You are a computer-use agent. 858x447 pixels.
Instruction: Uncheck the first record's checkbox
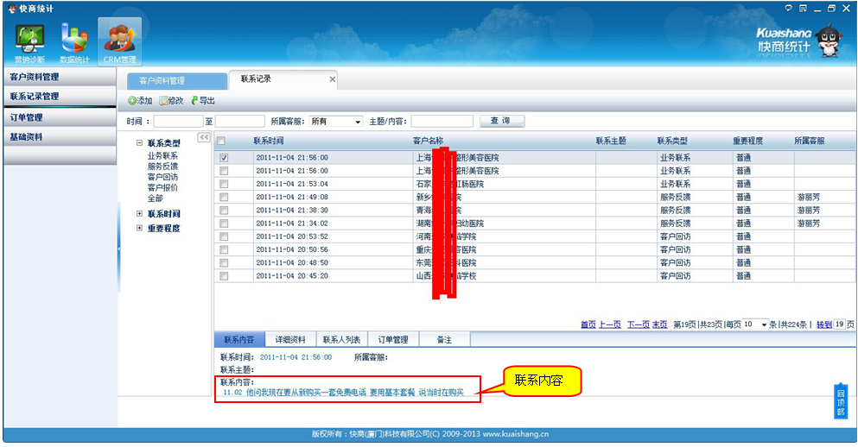click(224, 158)
